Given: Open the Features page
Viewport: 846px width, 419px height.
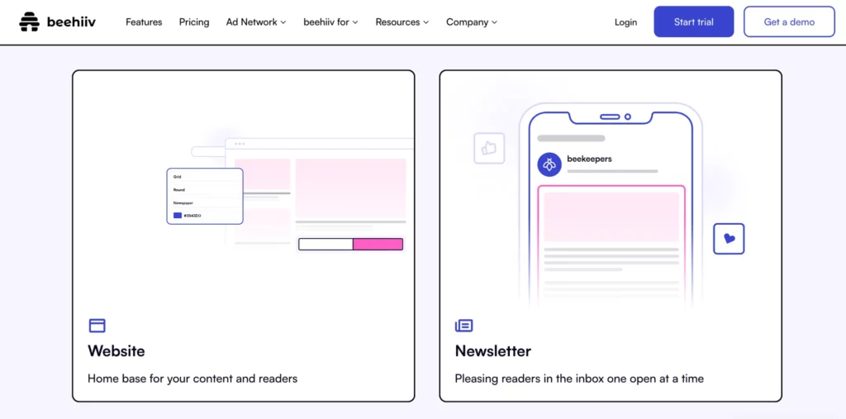Looking at the screenshot, I should [x=144, y=22].
